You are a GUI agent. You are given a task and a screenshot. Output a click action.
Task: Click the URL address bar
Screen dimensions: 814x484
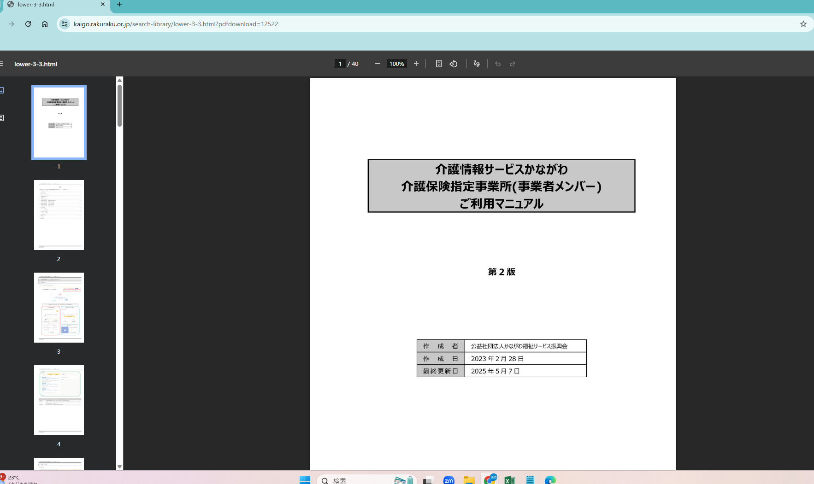click(433, 24)
